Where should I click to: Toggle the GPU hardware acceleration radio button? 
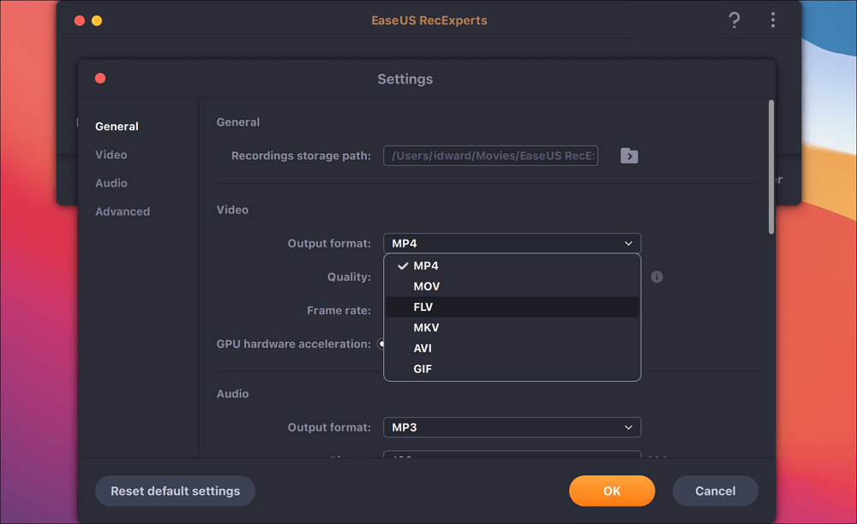pyautogui.click(x=382, y=343)
